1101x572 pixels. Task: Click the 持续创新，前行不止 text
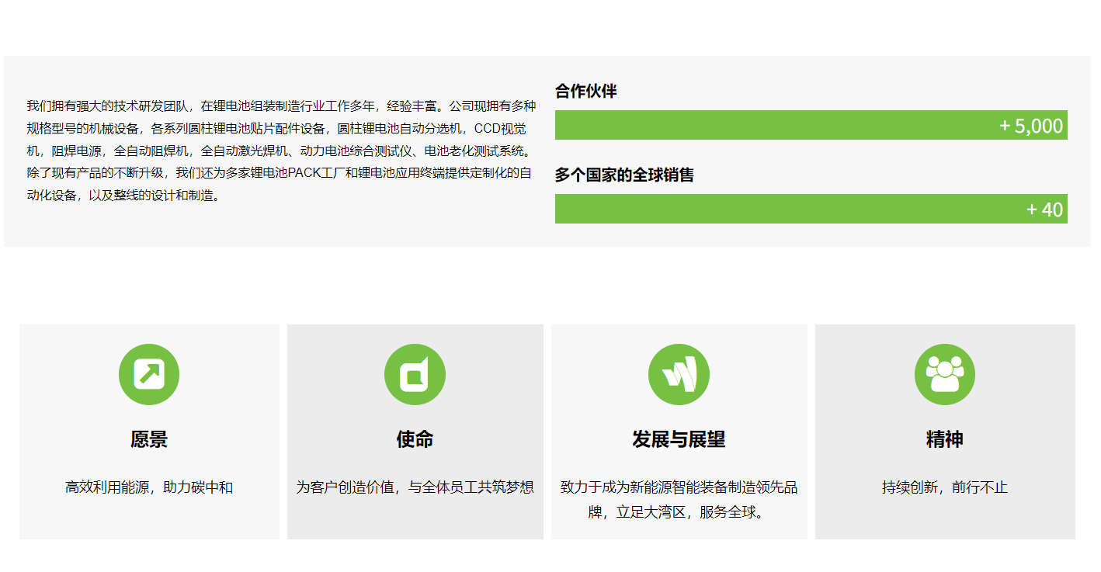[x=944, y=487]
